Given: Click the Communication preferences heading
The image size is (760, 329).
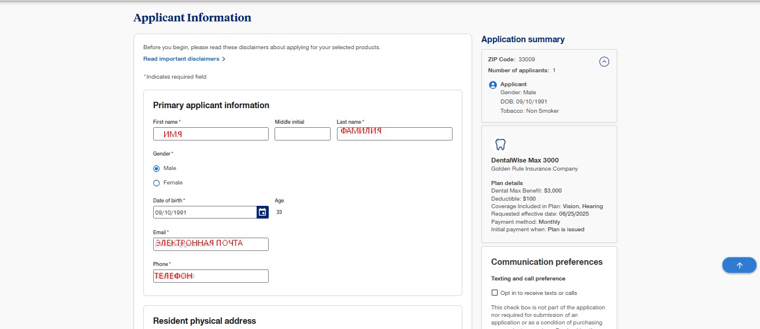Looking at the screenshot, I should (x=547, y=262).
